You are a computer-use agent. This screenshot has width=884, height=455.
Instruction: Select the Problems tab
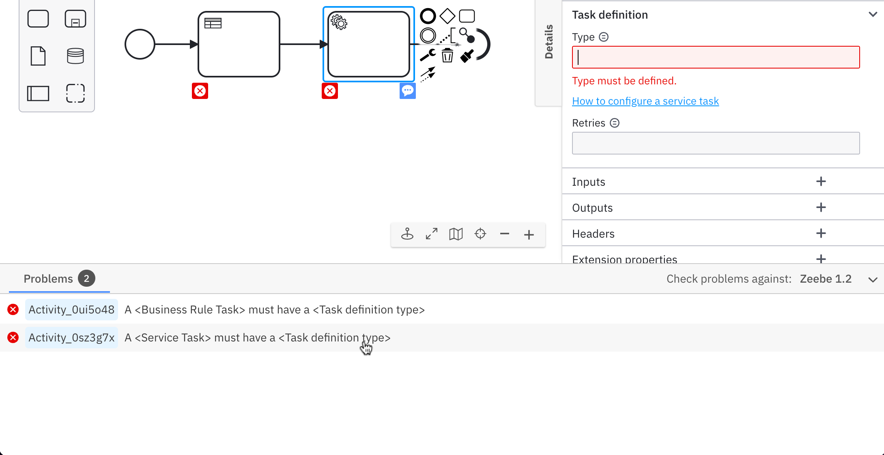coord(48,279)
